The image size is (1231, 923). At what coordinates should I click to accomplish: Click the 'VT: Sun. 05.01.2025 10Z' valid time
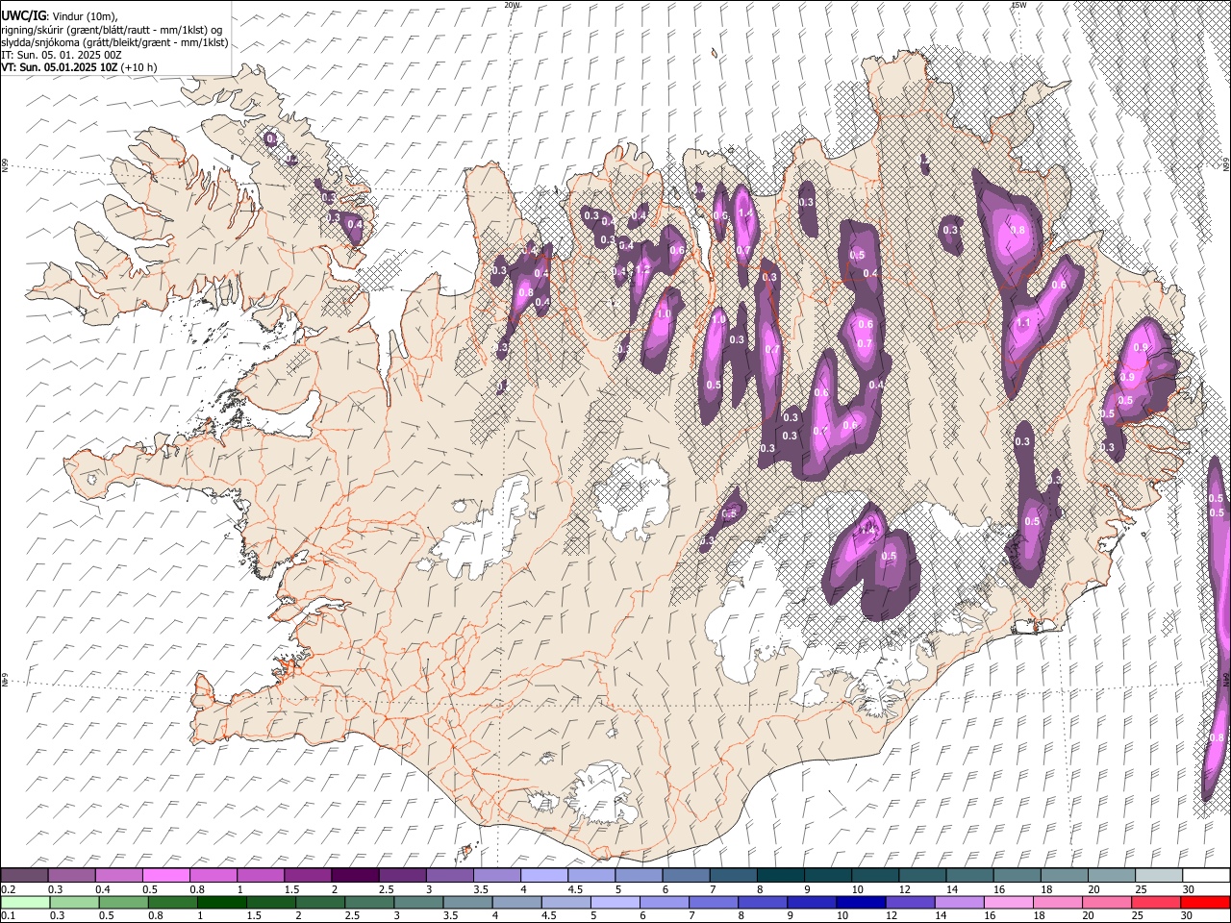60,67
